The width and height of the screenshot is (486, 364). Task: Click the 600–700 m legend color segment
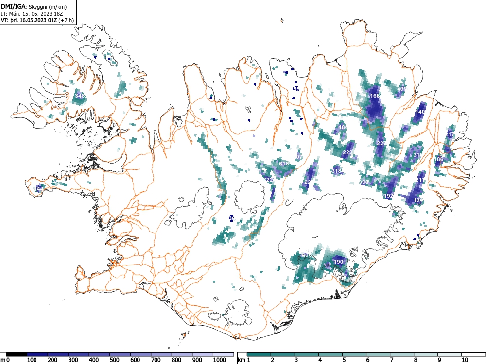click(141, 354)
